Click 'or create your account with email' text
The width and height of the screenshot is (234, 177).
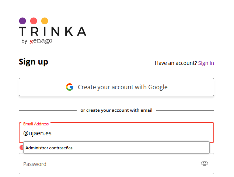click(116, 110)
